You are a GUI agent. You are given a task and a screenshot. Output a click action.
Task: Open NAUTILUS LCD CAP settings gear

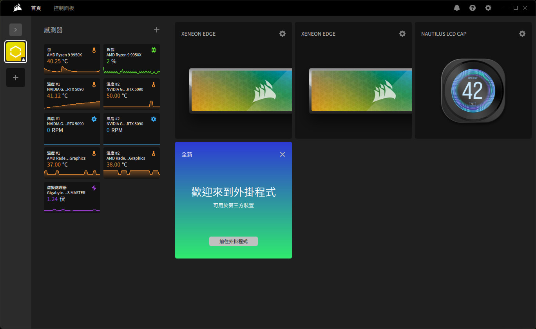[522, 34]
